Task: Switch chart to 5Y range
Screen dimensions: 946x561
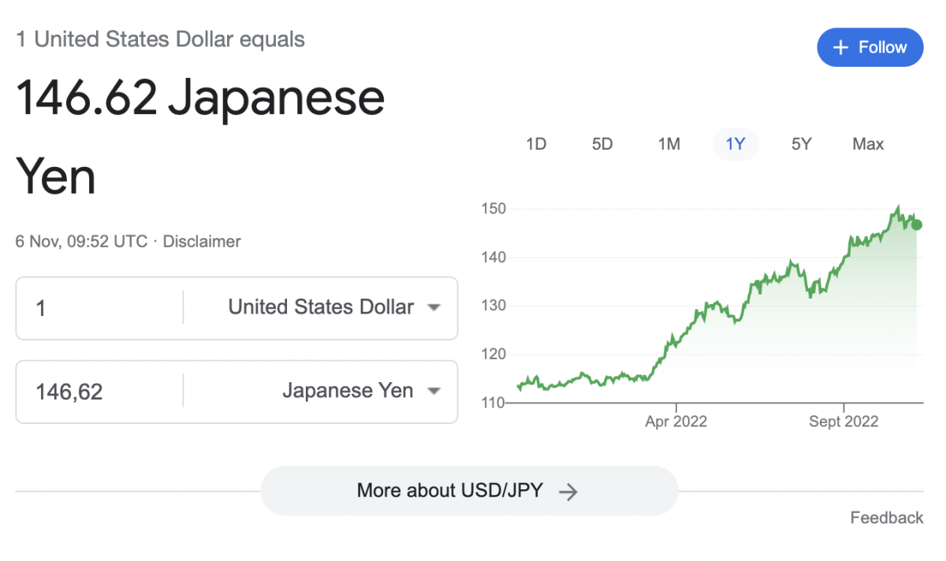Action: (802, 144)
